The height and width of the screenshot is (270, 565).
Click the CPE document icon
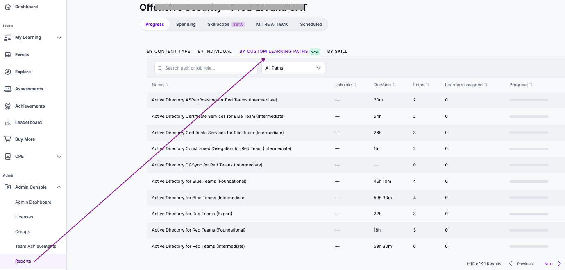tap(7, 156)
